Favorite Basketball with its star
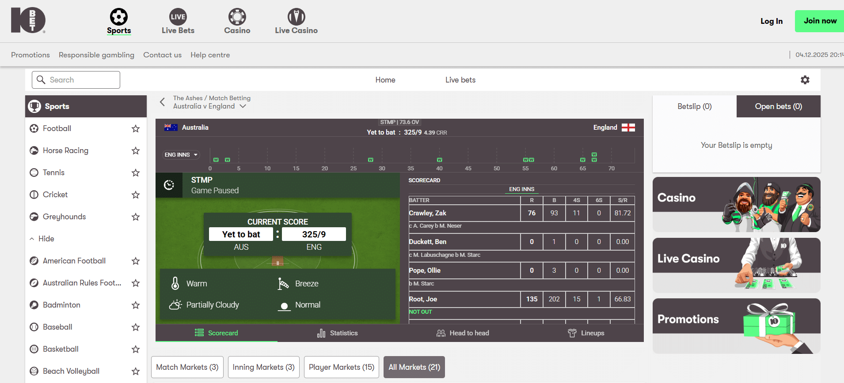The image size is (844, 383). (136, 349)
